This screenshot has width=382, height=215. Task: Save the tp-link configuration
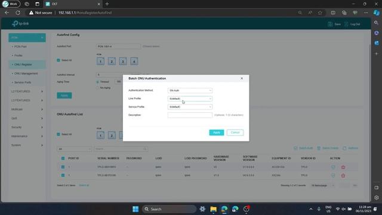point(334,24)
